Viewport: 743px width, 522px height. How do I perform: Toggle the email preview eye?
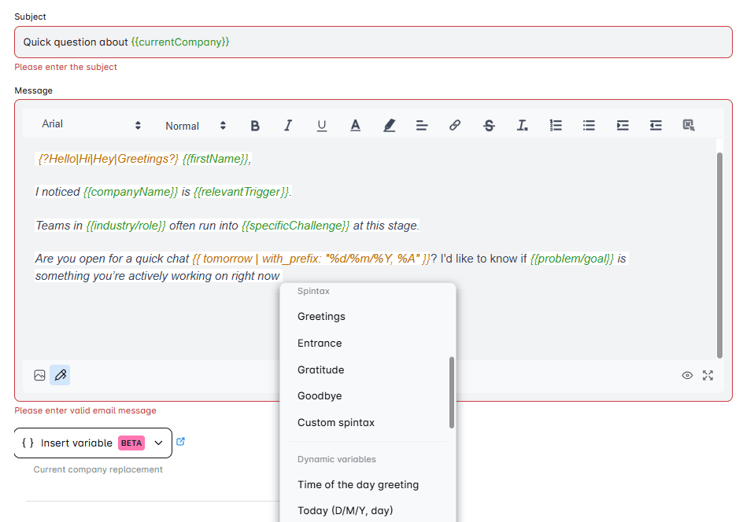point(687,375)
